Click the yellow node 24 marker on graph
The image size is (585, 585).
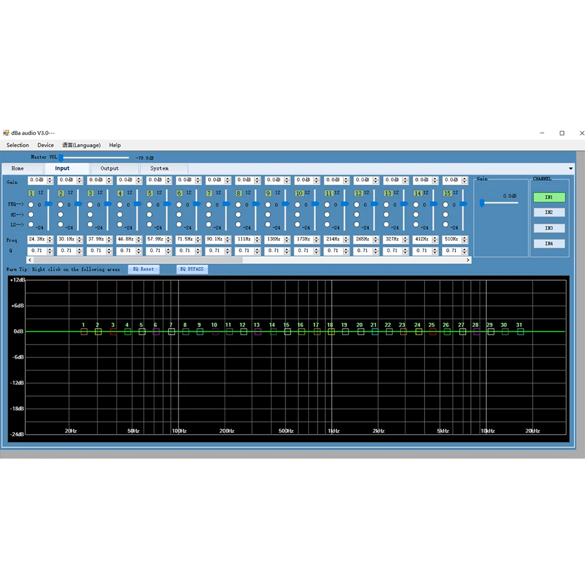click(x=419, y=332)
